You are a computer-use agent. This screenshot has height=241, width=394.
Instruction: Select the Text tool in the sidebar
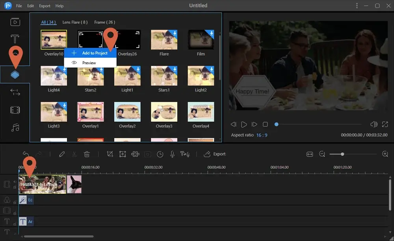[15, 39]
